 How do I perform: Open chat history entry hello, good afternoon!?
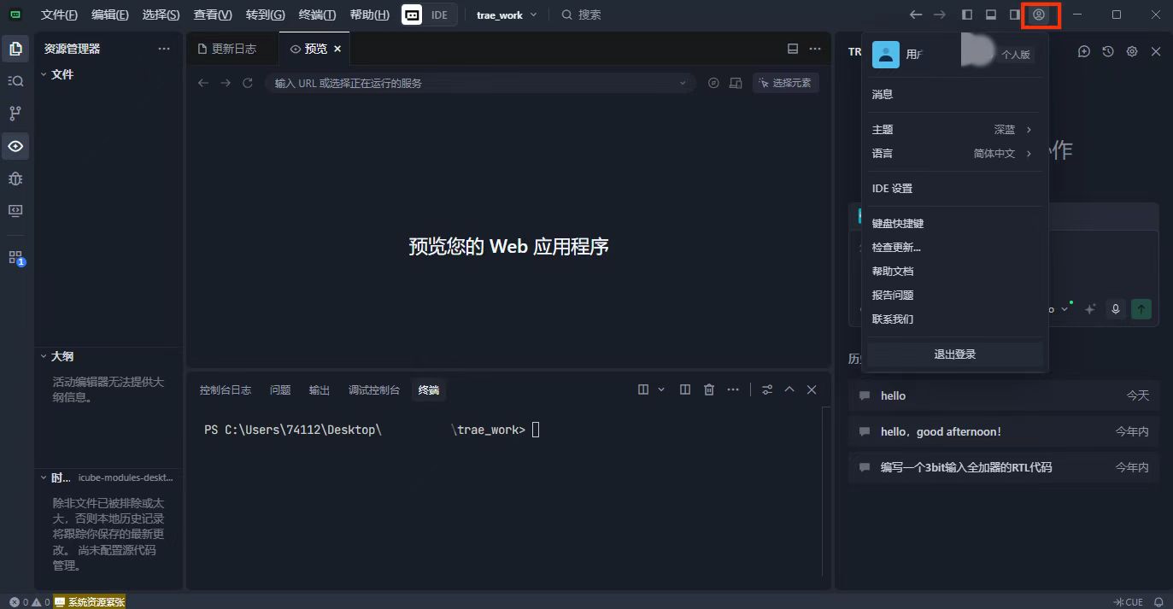[x=1004, y=431]
